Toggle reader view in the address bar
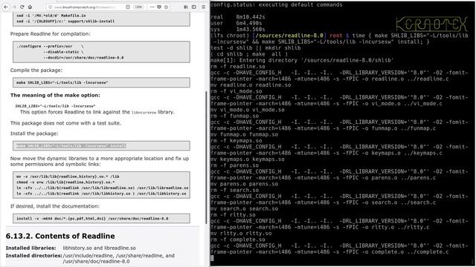Viewport: 476px width, 267px height. [128, 7]
